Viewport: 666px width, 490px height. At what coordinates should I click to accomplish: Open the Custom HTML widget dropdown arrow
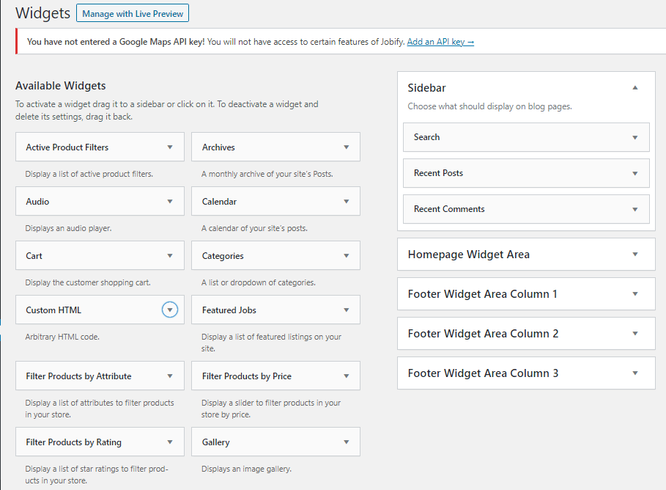170,310
